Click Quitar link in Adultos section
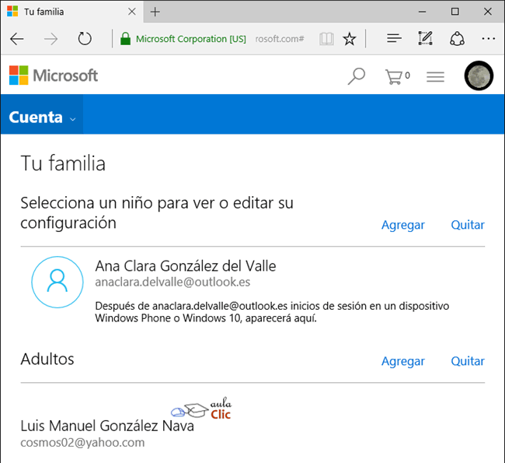 pos(467,361)
